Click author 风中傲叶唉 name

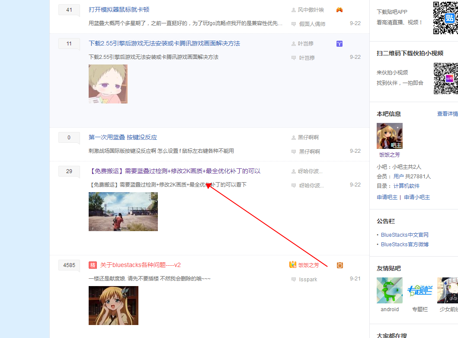pos(311,10)
